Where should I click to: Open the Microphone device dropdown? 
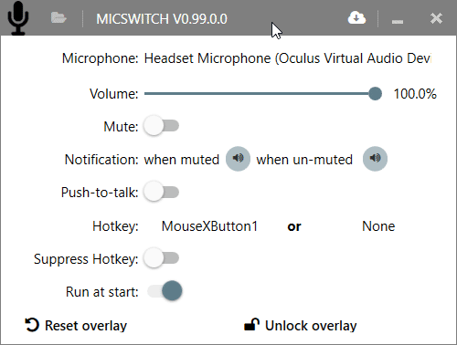pyautogui.click(x=288, y=58)
